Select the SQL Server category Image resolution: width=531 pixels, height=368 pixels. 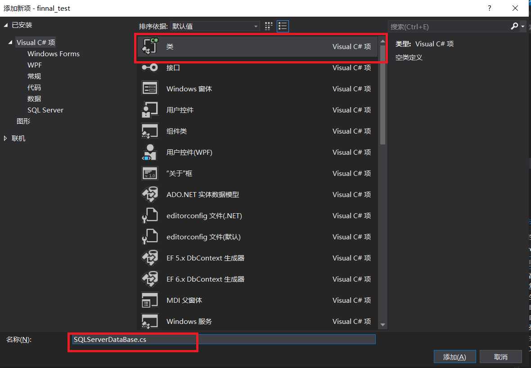[45, 110]
